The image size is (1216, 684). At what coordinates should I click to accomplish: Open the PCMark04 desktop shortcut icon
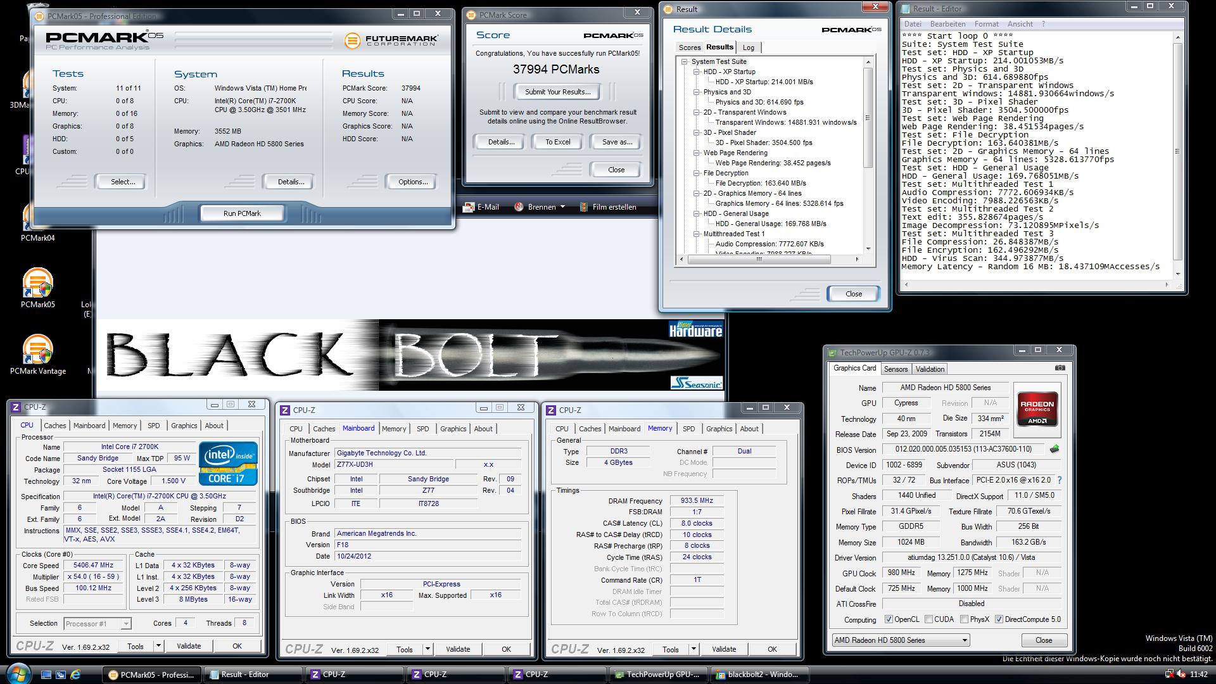tap(37, 217)
